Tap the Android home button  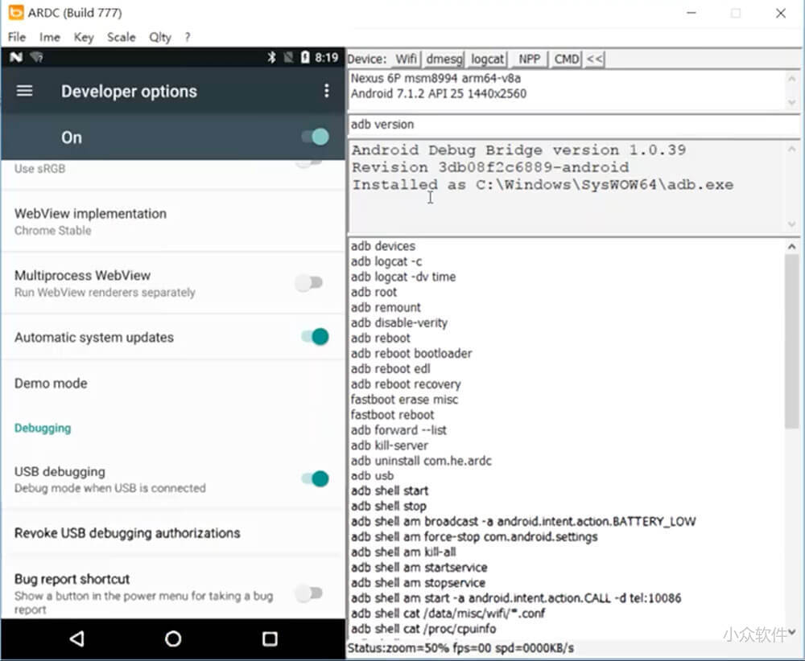pos(173,639)
